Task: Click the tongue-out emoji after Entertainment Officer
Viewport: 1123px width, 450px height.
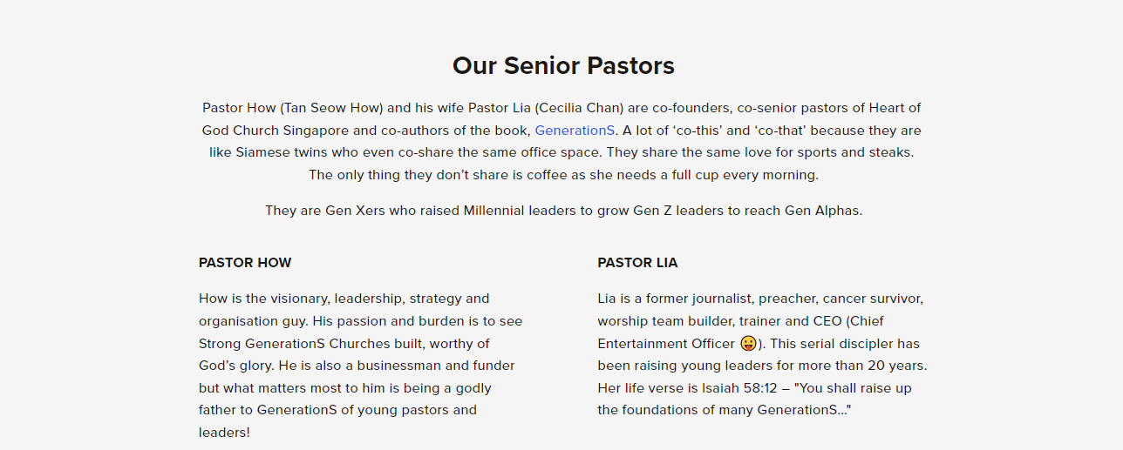Action: [747, 343]
